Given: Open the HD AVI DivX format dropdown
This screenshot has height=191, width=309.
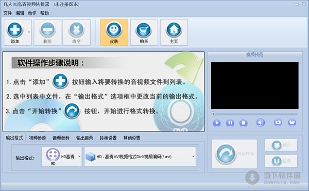Looking at the screenshot, I should pos(140,157).
